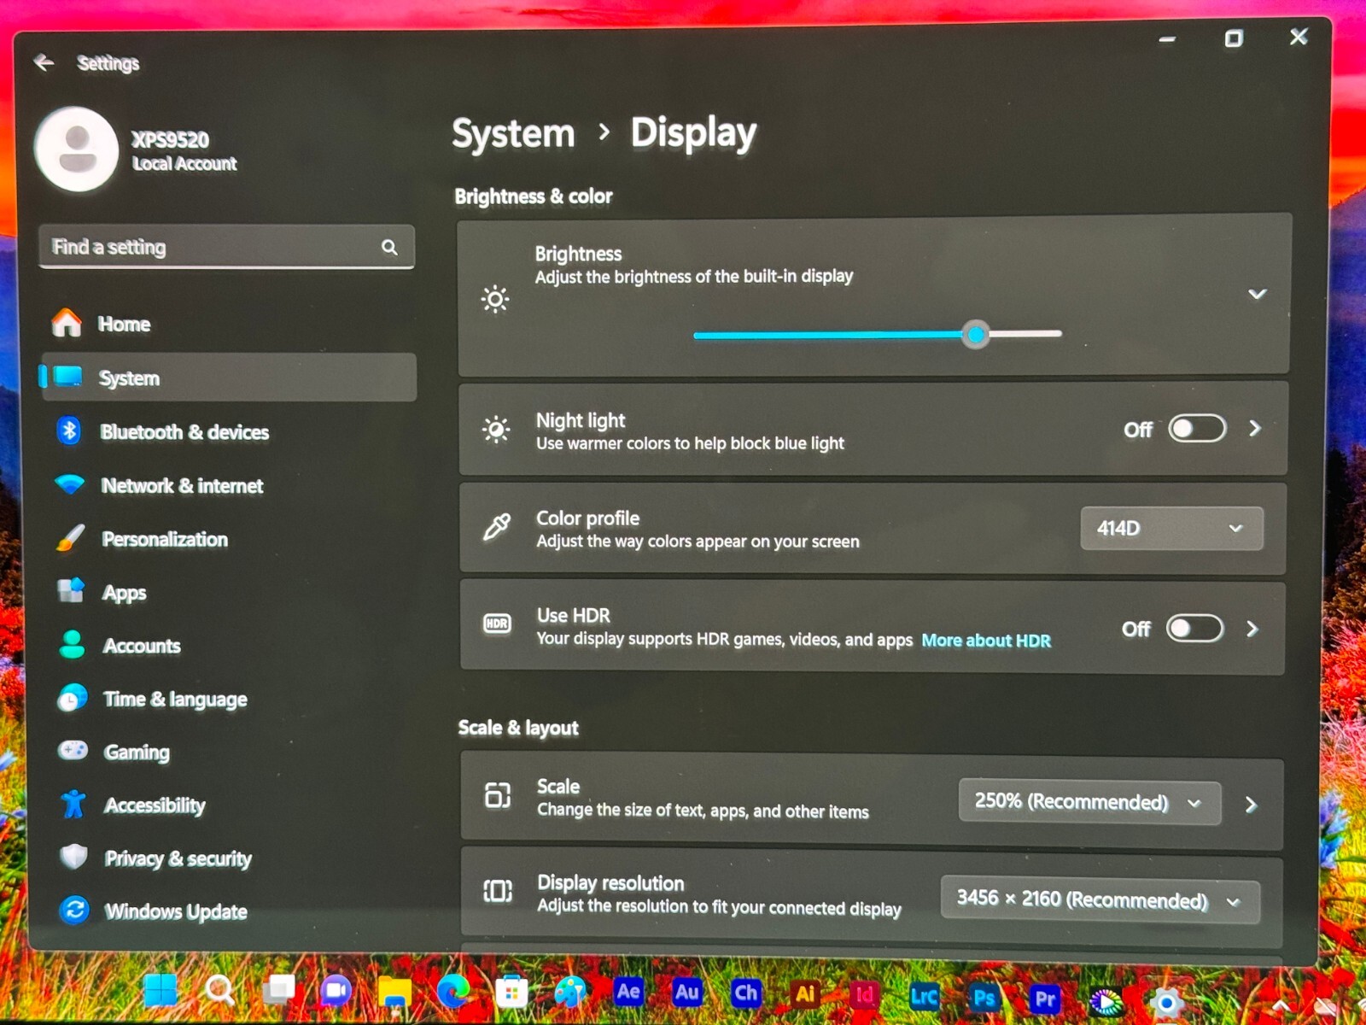This screenshot has height=1025, width=1366.
Task: Click the Color profile eyedropper icon
Action: click(x=497, y=527)
